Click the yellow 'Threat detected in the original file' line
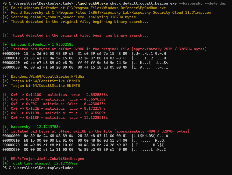232x175 pixels. coord(75,22)
